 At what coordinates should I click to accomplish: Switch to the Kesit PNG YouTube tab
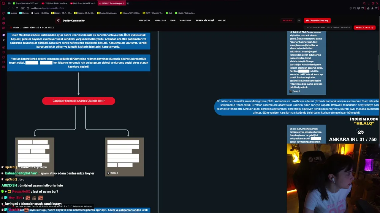pyautogui.click(x=54, y=3)
